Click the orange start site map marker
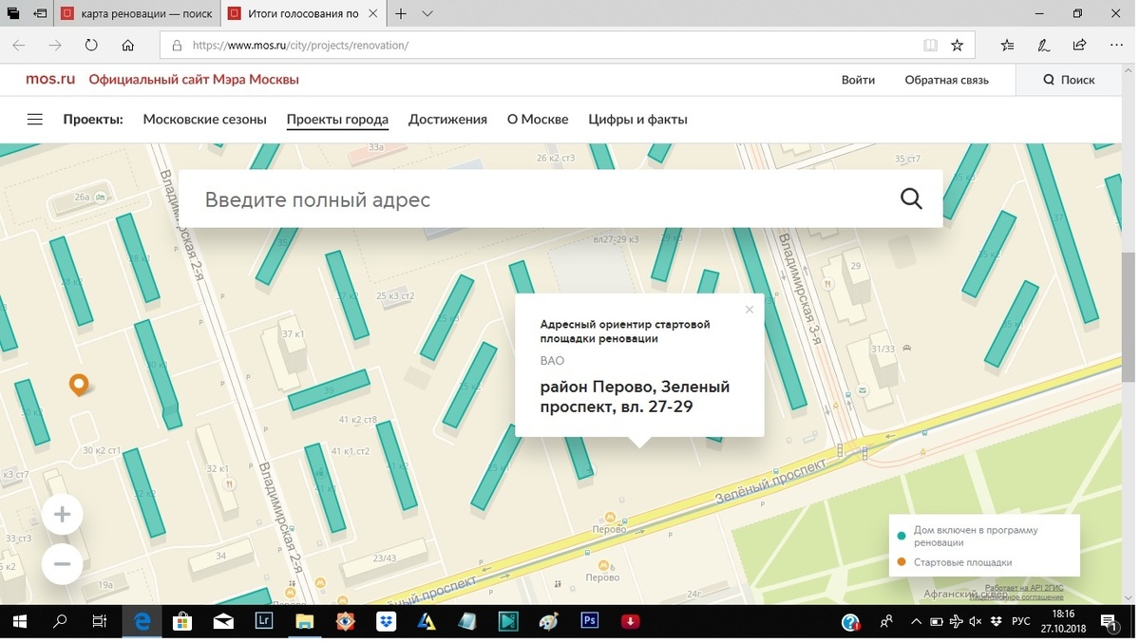 point(79,385)
